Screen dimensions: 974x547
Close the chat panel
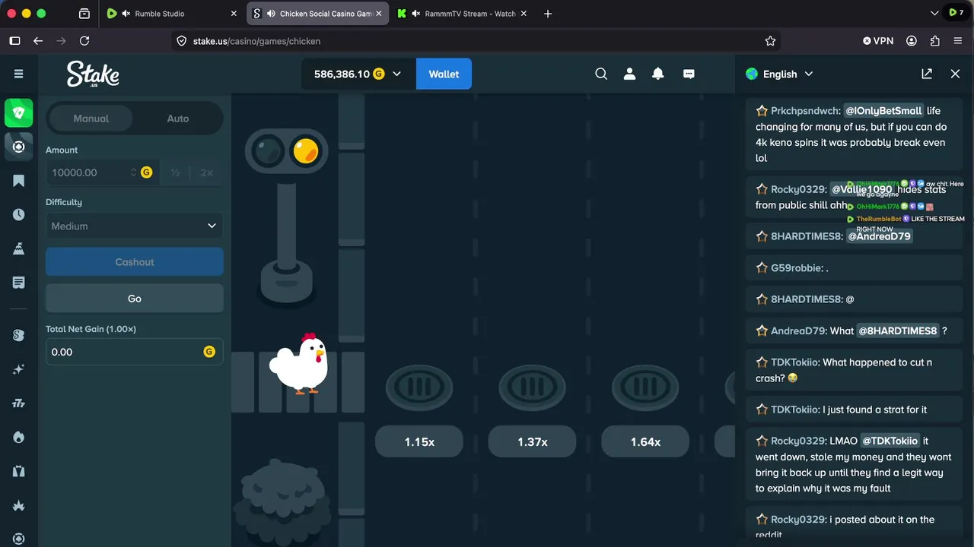[956, 74]
